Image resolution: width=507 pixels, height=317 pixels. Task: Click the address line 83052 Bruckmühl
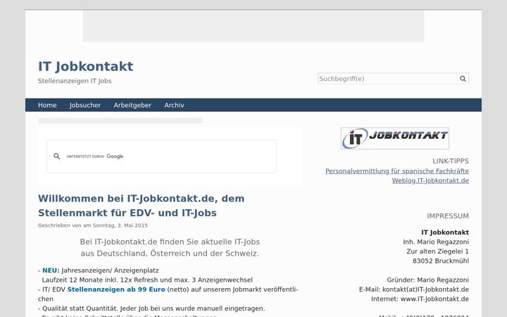click(x=441, y=261)
